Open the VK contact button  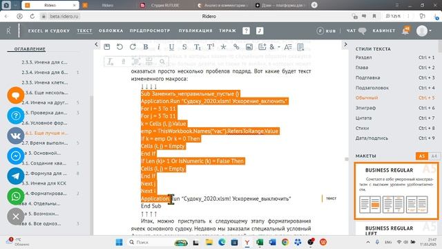[x=16, y=136]
